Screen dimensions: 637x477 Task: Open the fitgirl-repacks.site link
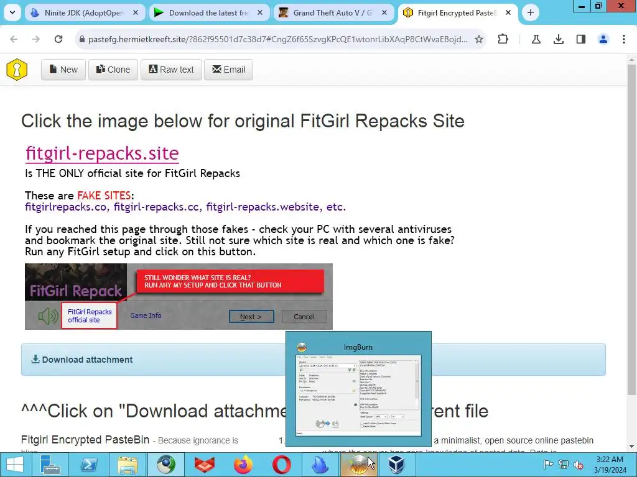[x=102, y=153]
